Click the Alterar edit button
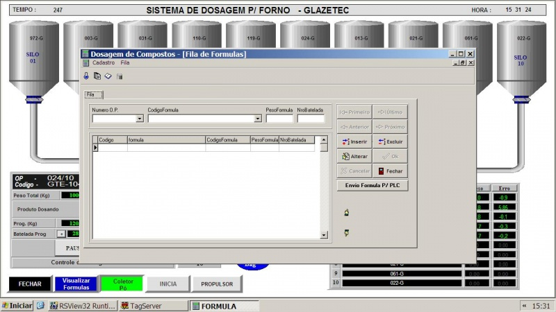The height and width of the screenshot is (312, 556). 354,156
